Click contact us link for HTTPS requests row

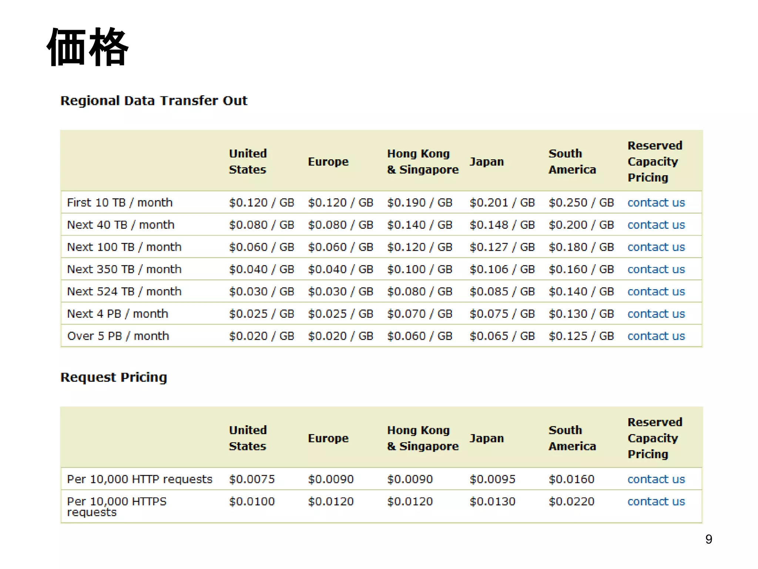tap(656, 502)
